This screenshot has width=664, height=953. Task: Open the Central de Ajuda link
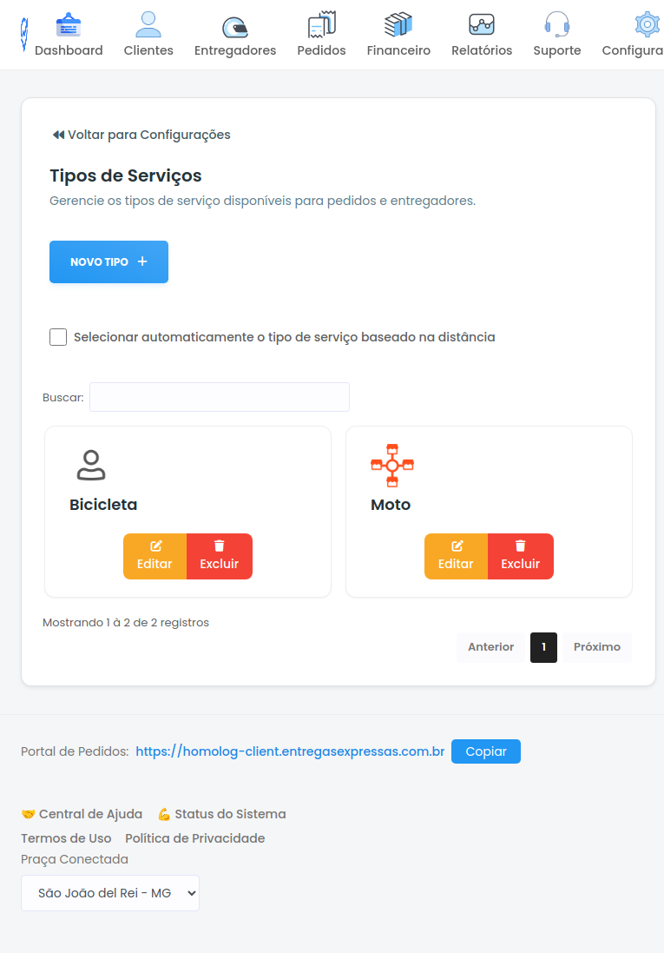coord(82,814)
